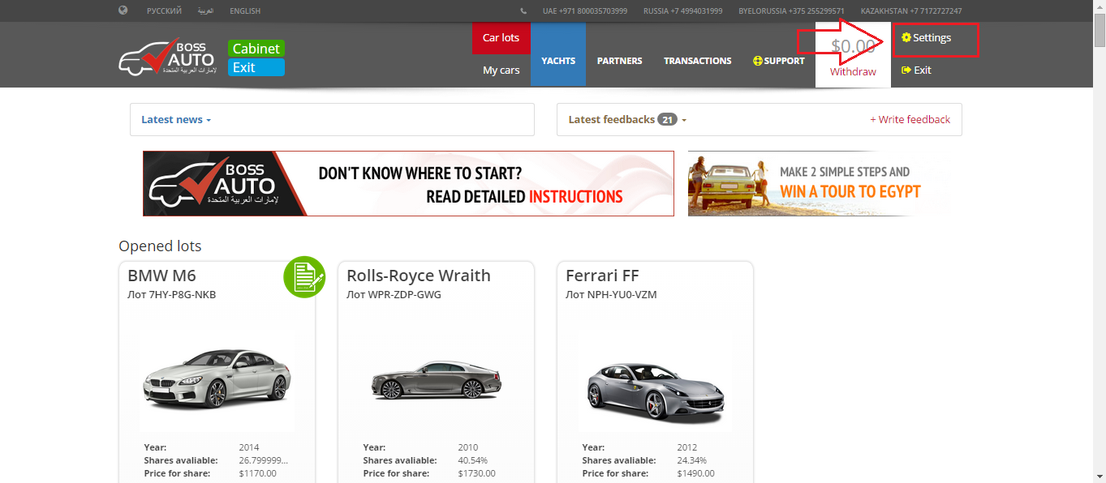Click the Boss Auto logo in the header
This screenshot has height=483, width=1106.
point(166,58)
